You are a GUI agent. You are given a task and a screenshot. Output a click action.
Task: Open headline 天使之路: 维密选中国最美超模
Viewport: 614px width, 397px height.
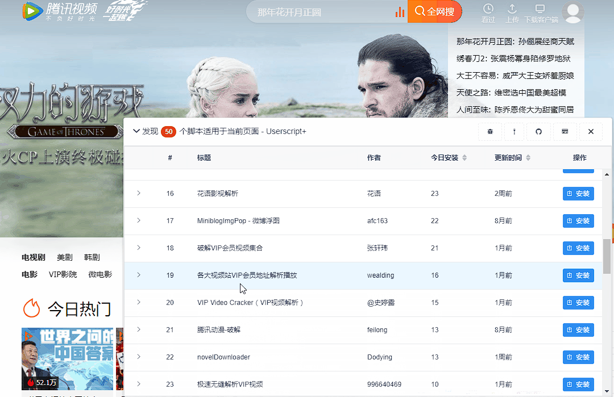[511, 93]
